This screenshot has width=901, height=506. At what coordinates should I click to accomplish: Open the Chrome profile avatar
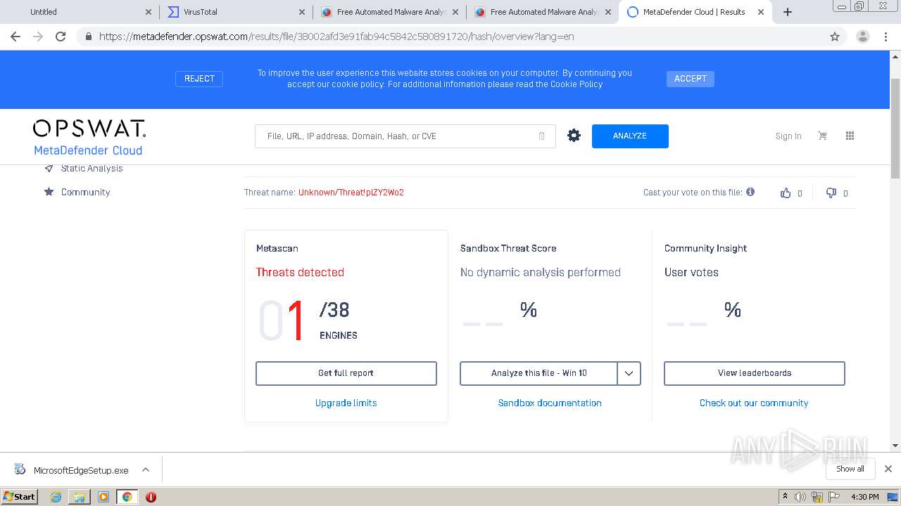pyautogui.click(x=863, y=37)
